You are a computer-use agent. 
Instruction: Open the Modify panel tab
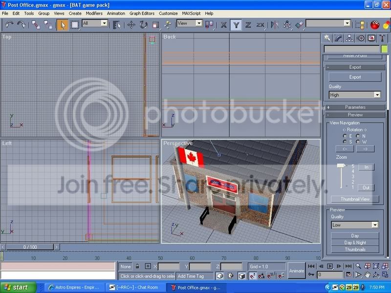point(338,38)
